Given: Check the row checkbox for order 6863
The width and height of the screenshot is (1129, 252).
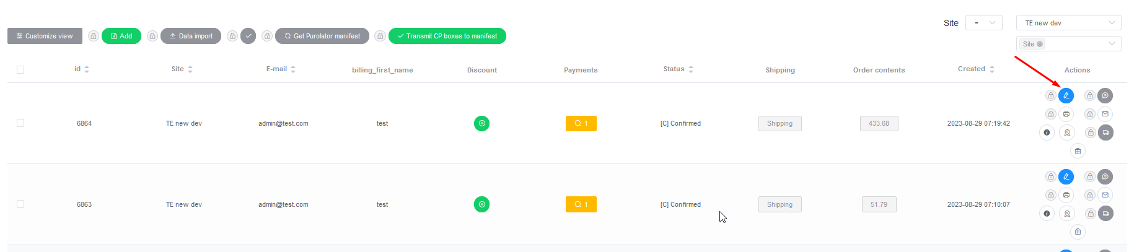Looking at the screenshot, I should click(20, 204).
